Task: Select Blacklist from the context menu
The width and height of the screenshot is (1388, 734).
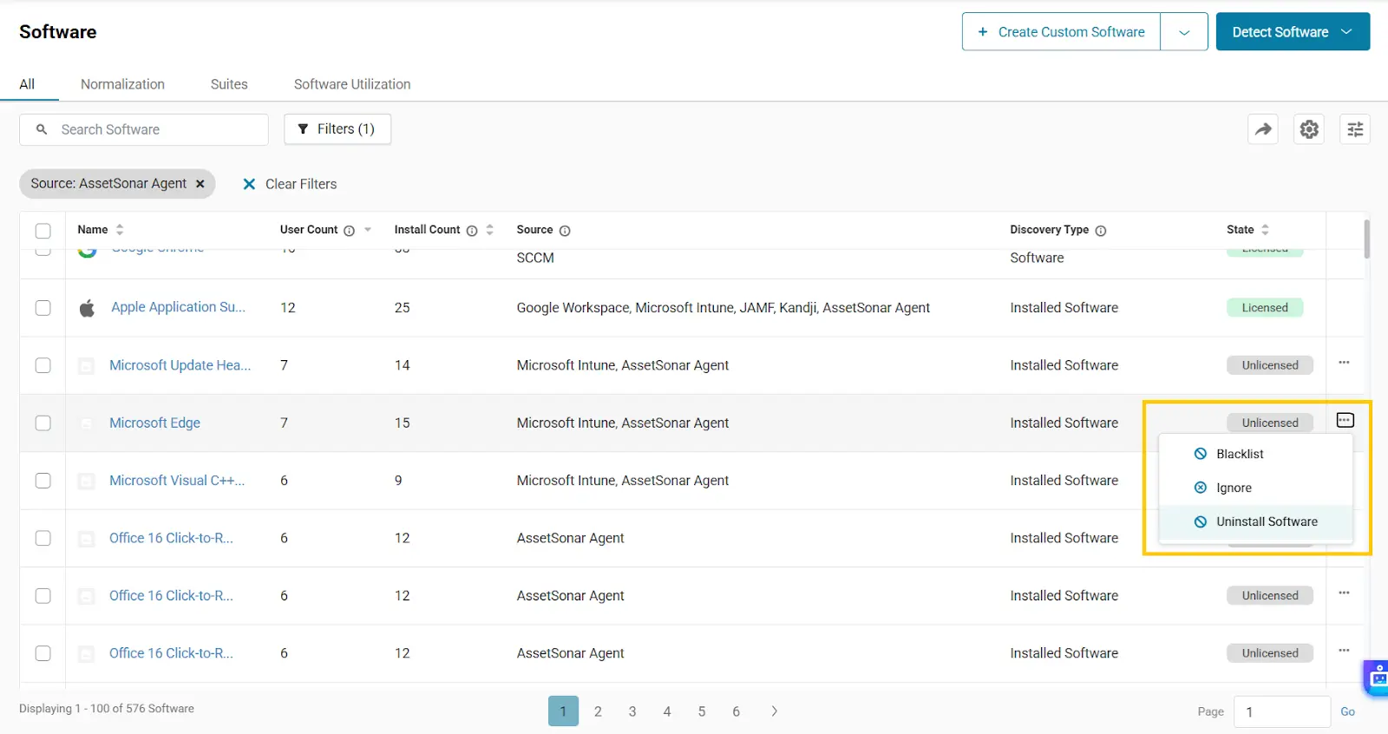Action: click(x=1256, y=454)
